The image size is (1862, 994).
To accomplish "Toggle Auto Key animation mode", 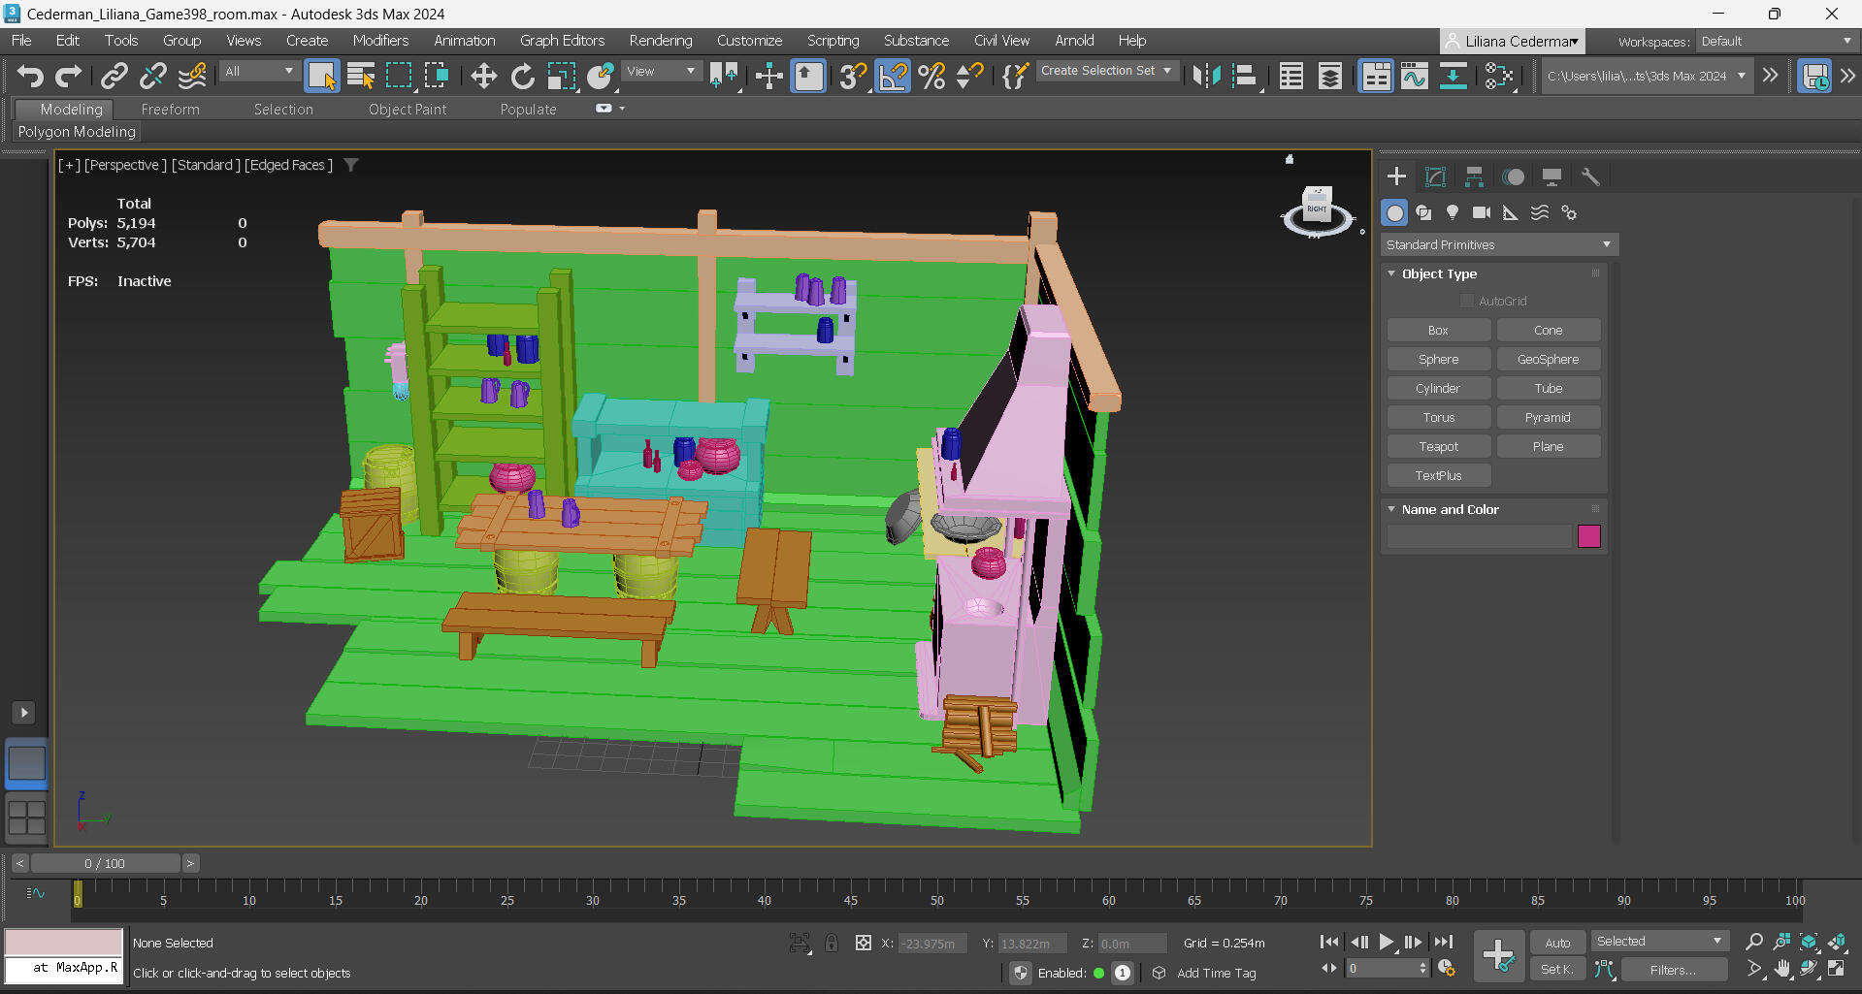I will [1557, 943].
